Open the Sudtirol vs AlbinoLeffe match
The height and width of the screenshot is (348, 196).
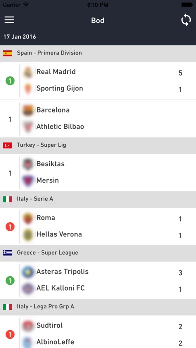coord(98,332)
